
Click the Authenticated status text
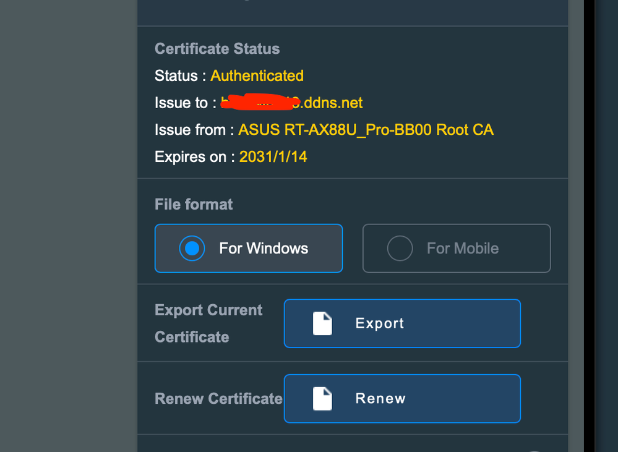[257, 75]
